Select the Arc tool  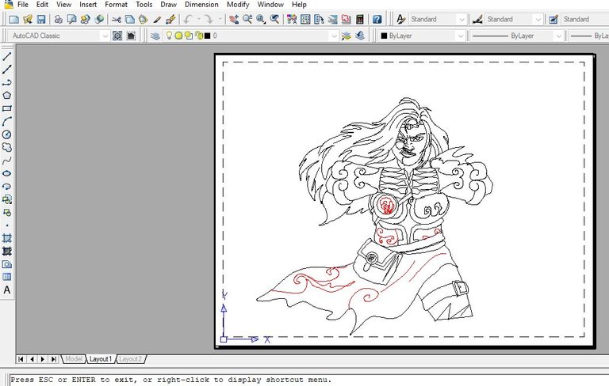tap(7, 121)
